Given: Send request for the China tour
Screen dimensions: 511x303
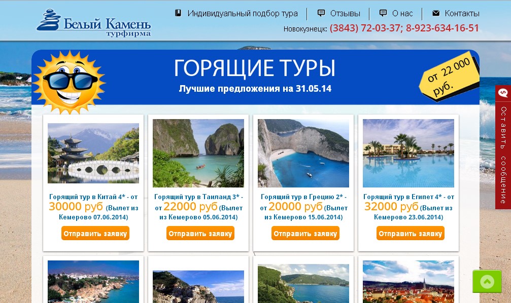Looking at the screenshot, I should 95,234.
